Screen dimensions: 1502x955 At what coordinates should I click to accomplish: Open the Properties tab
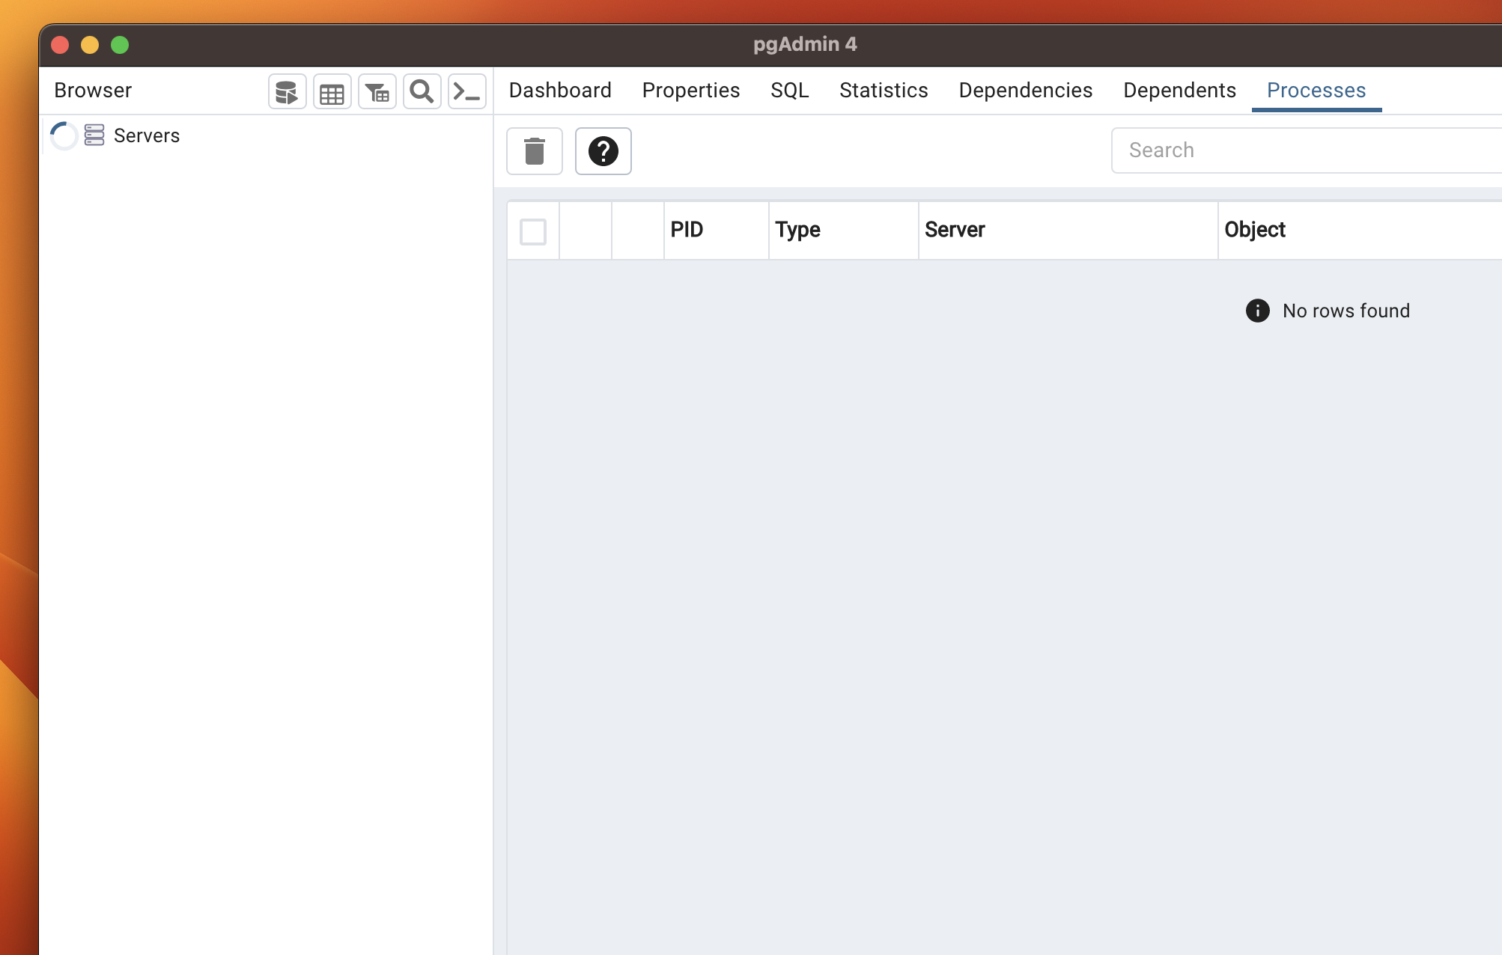[x=690, y=91]
